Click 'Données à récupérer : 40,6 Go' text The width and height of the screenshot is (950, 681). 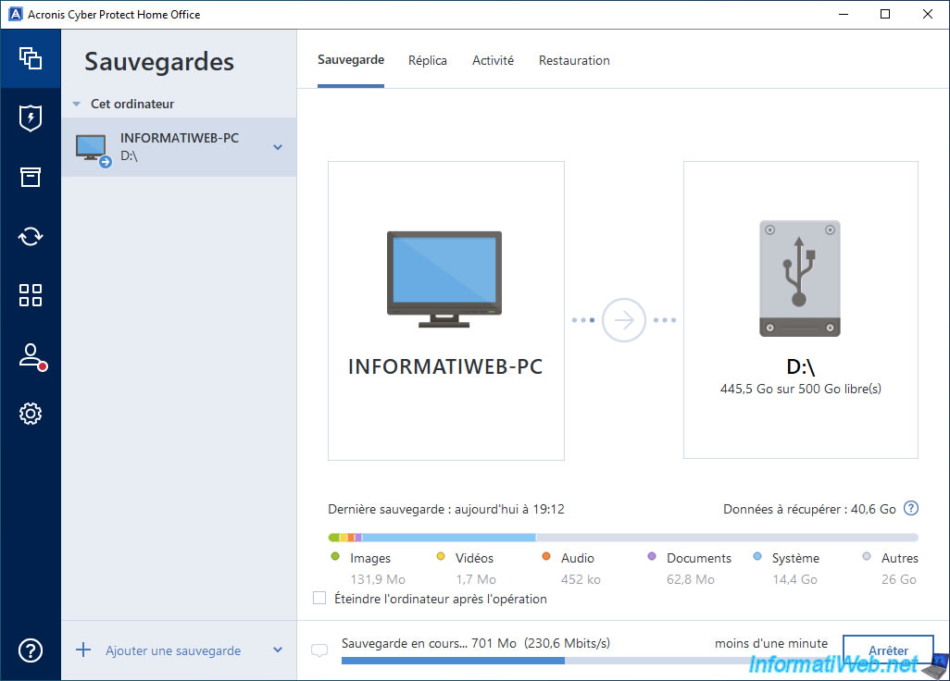pyautogui.click(x=809, y=509)
